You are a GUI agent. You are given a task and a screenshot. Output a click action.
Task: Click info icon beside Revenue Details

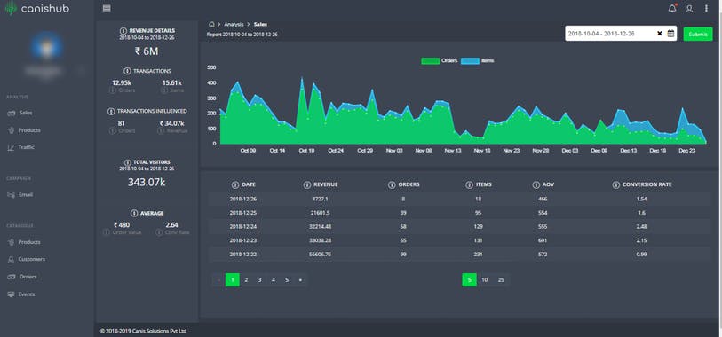pos(123,31)
